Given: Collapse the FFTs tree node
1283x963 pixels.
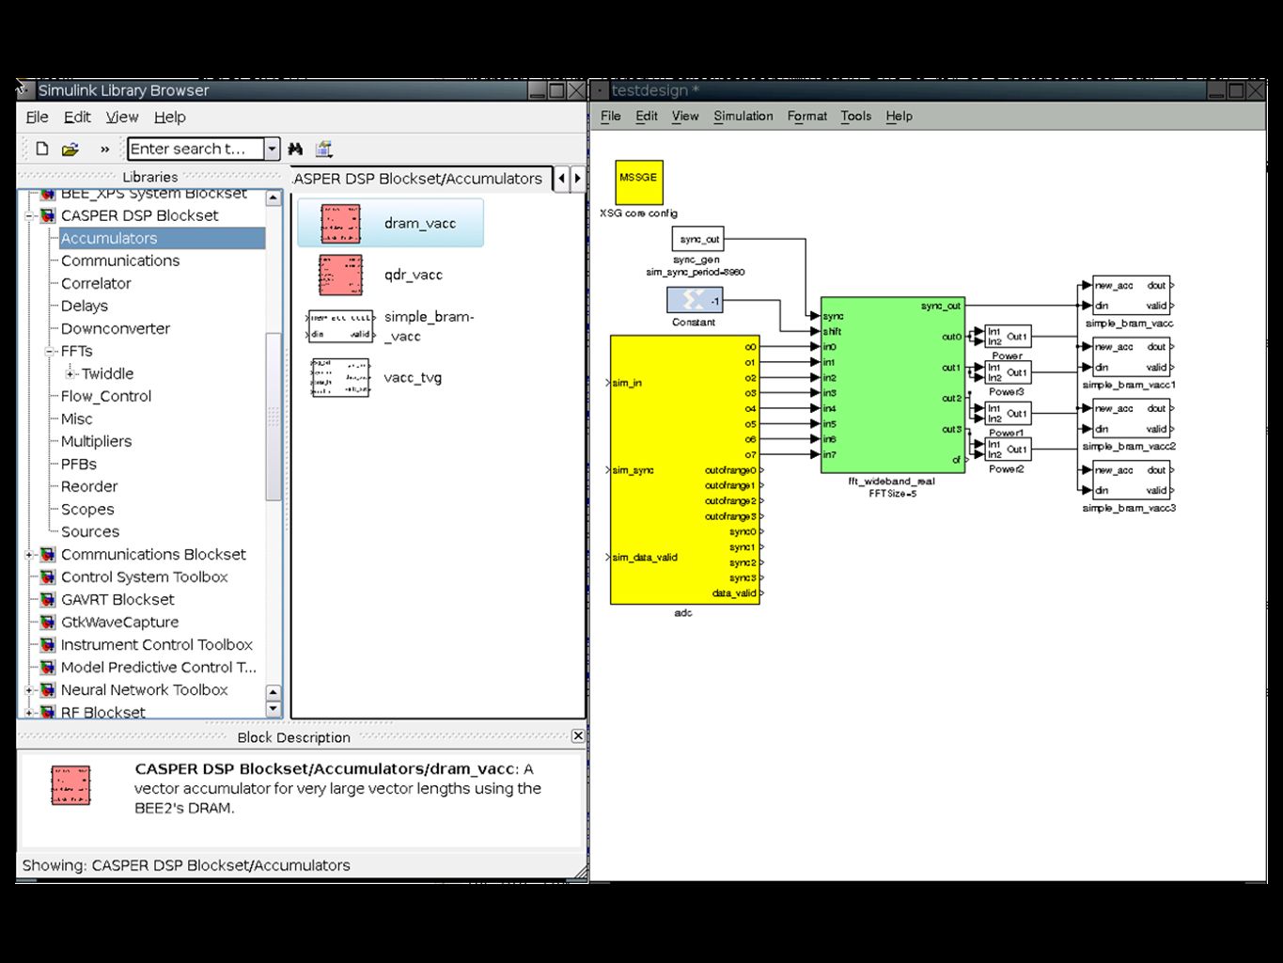Looking at the screenshot, I should (x=51, y=351).
